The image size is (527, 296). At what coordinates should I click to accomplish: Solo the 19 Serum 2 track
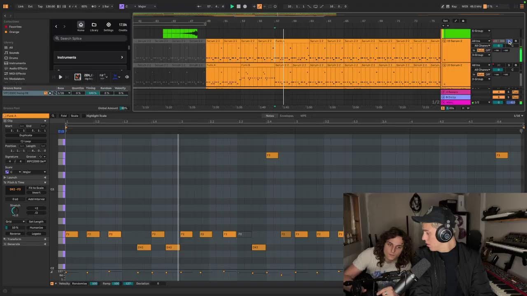click(x=509, y=41)
